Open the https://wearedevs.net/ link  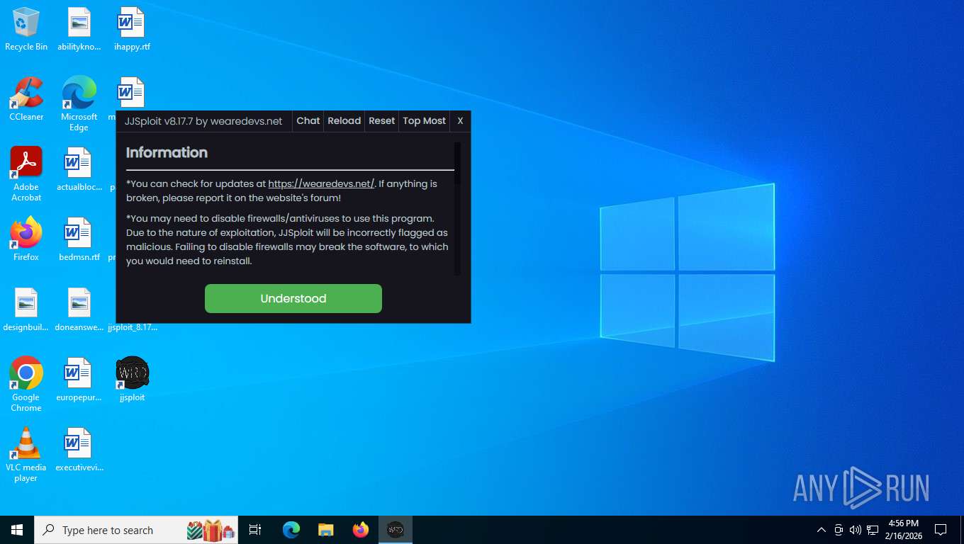(321, 183)
